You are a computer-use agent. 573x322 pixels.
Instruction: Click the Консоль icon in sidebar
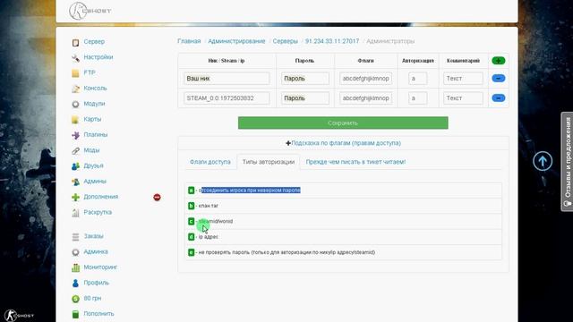point(75,89)
